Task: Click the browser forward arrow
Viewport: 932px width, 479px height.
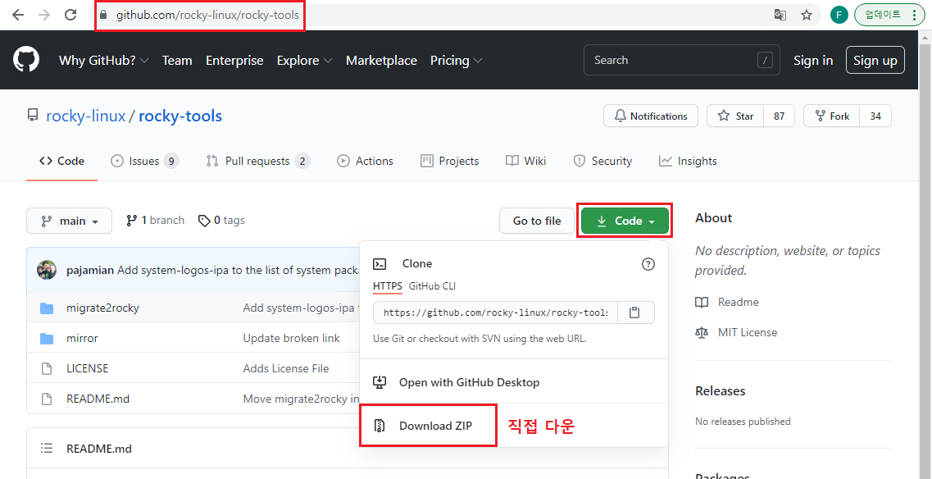Action: click(x=44, y=15)
